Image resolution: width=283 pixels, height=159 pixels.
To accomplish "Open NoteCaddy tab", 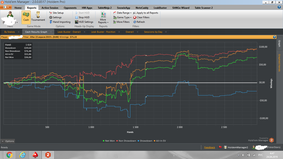I will click(x=142, y=8).
